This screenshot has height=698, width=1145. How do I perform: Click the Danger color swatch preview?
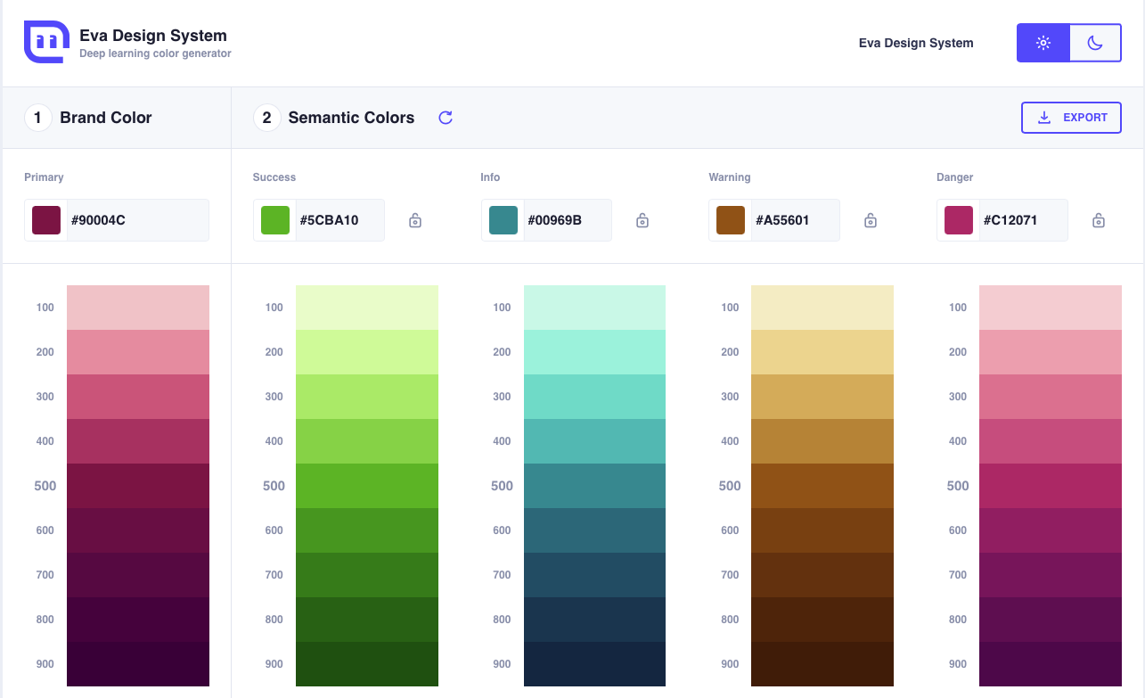[x=959, y=220]
